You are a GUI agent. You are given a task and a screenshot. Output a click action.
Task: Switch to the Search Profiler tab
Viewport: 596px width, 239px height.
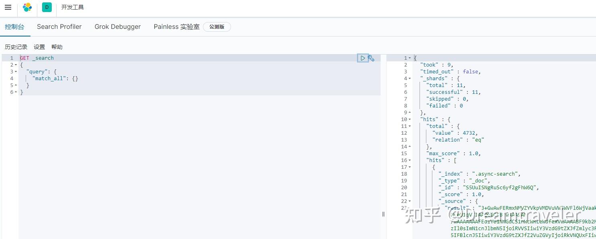pos(59,26)
